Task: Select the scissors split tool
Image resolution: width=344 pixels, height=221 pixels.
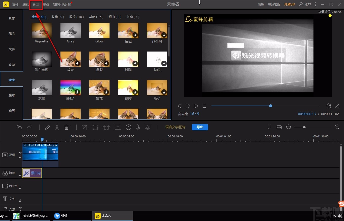Action: pos(57,127)
